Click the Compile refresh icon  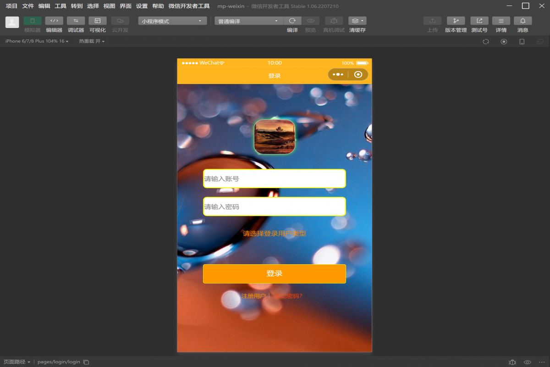[292, 21]
